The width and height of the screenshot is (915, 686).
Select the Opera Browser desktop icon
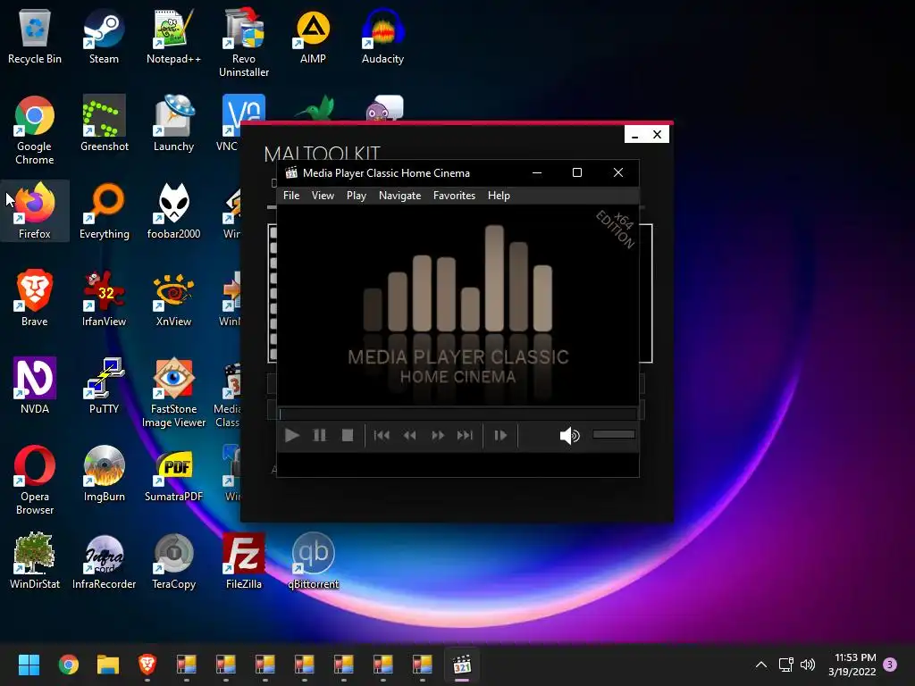[35, 480]
